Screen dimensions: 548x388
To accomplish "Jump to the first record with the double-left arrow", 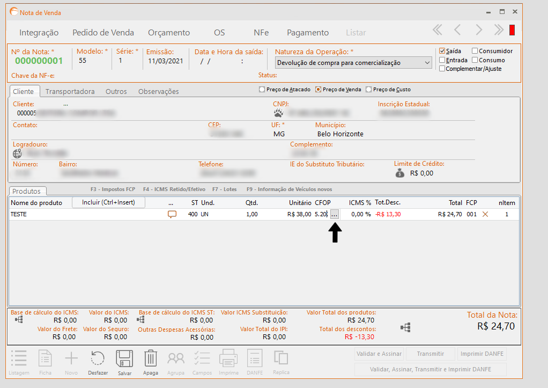I will click(x=438, y=30).
